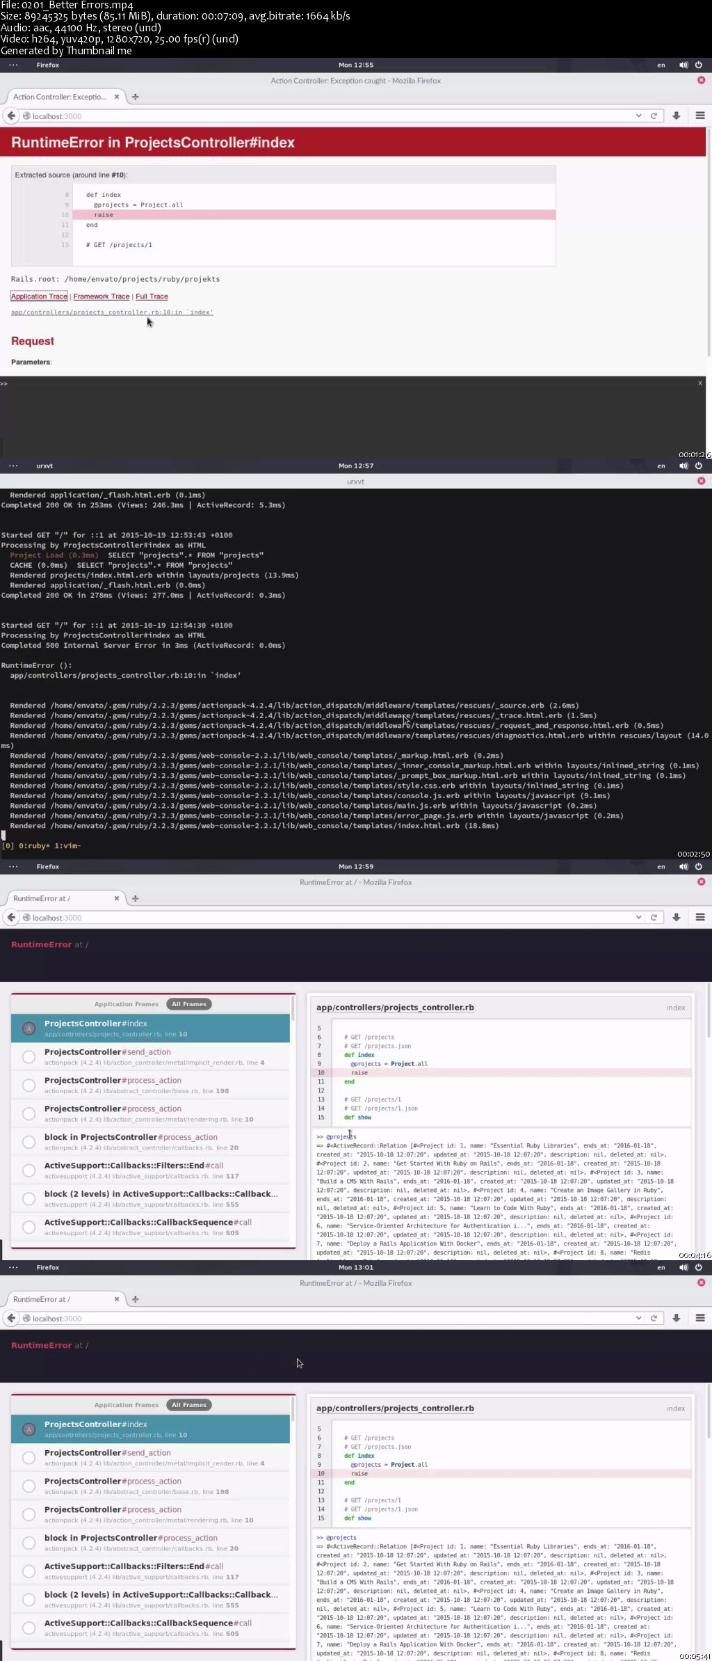Select the send_action frame circle in the 12:59 window
The height and width of the screenshot is (1661, 712).
pos(29,1057)
